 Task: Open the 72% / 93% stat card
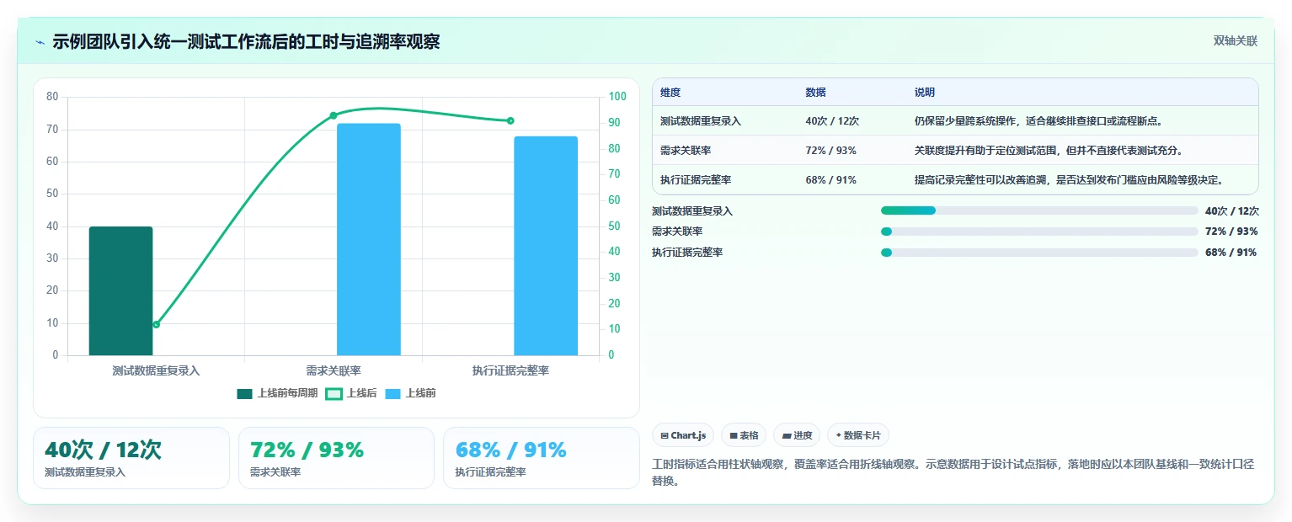click(337, 458)
